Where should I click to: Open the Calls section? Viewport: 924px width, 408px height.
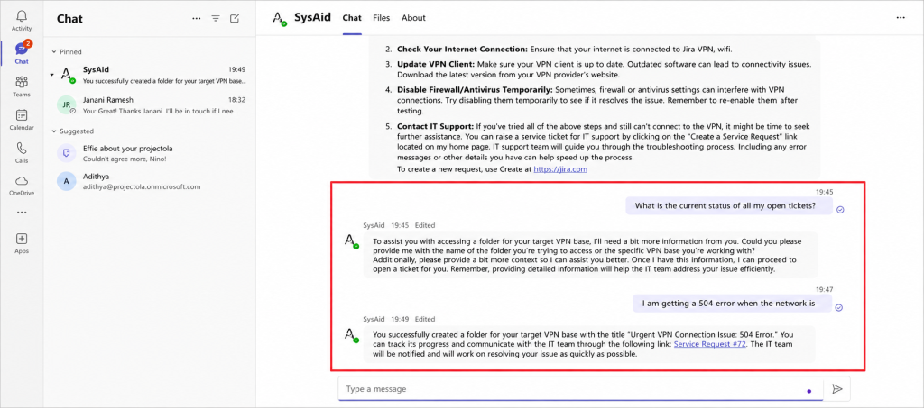(22, 152)
